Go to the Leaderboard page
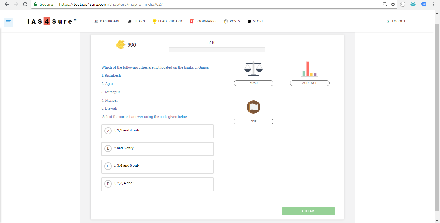Viewport: 440px width, 223px height. pyautogui.click(x=167, y=21)
